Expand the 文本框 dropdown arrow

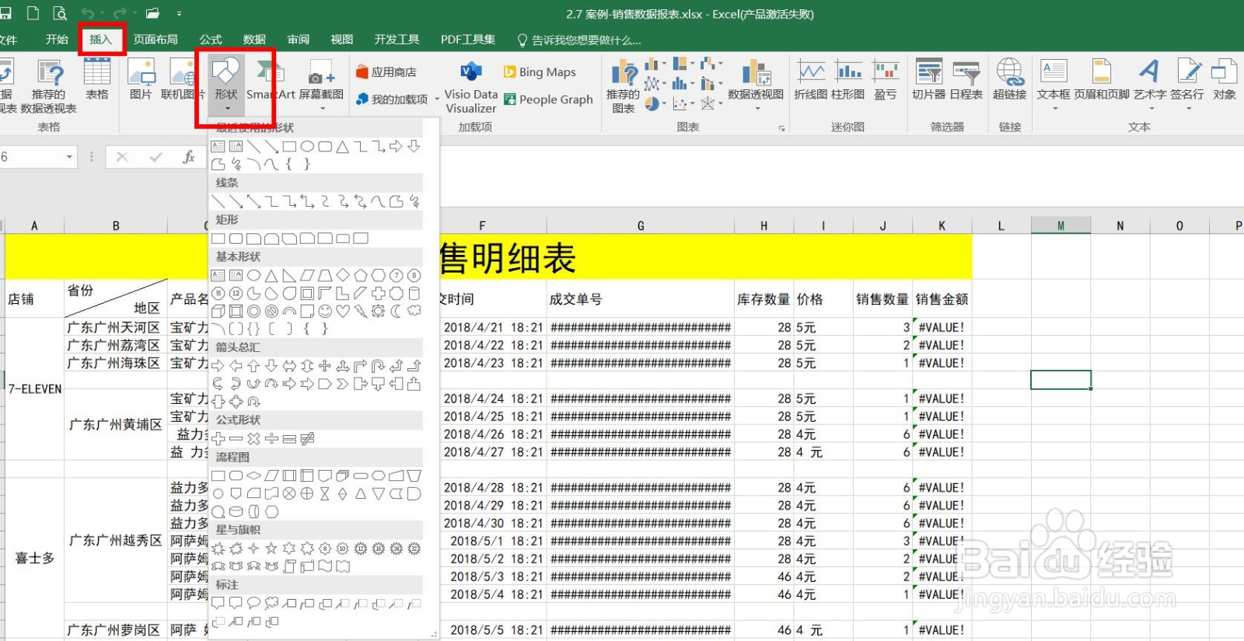click(x=1054, y=109)
